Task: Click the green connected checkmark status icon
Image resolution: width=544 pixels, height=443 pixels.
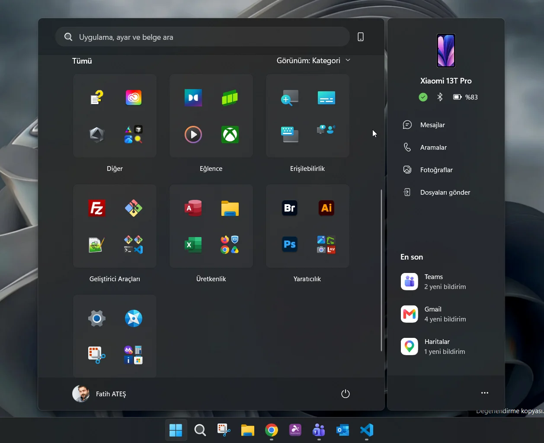Action: 423,97
